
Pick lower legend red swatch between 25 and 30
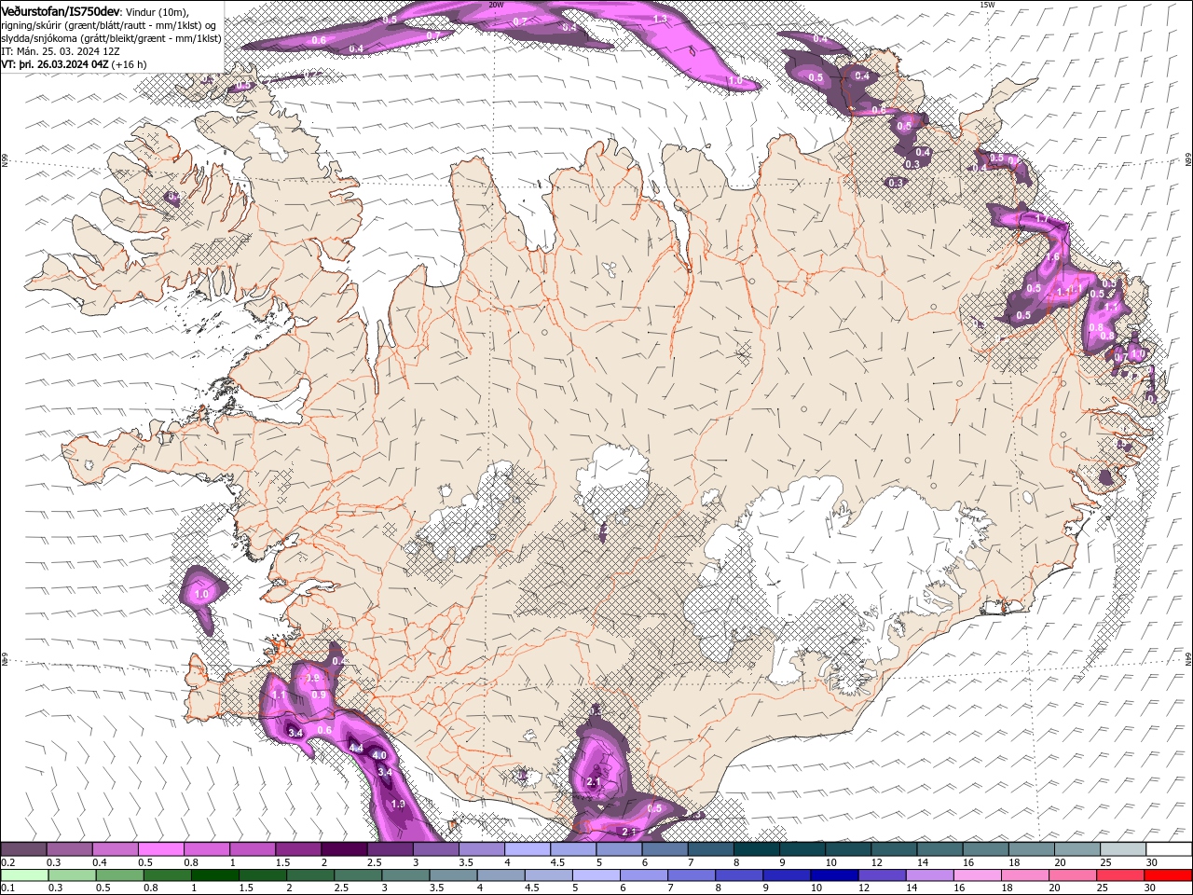1120,875
